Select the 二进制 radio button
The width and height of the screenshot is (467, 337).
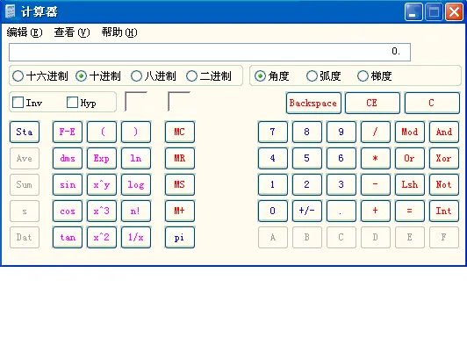209,76
